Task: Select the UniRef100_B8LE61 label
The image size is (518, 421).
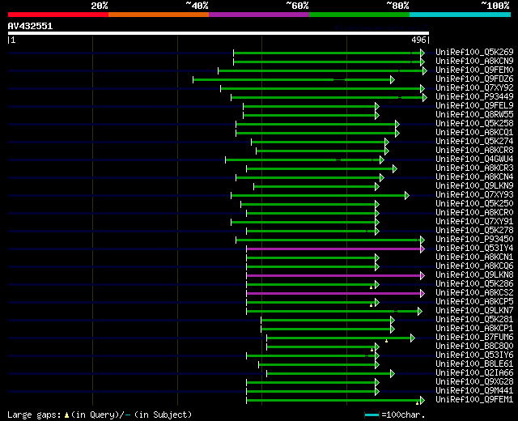Action: 474,364
